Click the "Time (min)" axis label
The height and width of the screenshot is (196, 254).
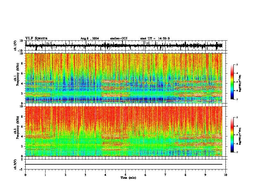click(128, 178)
